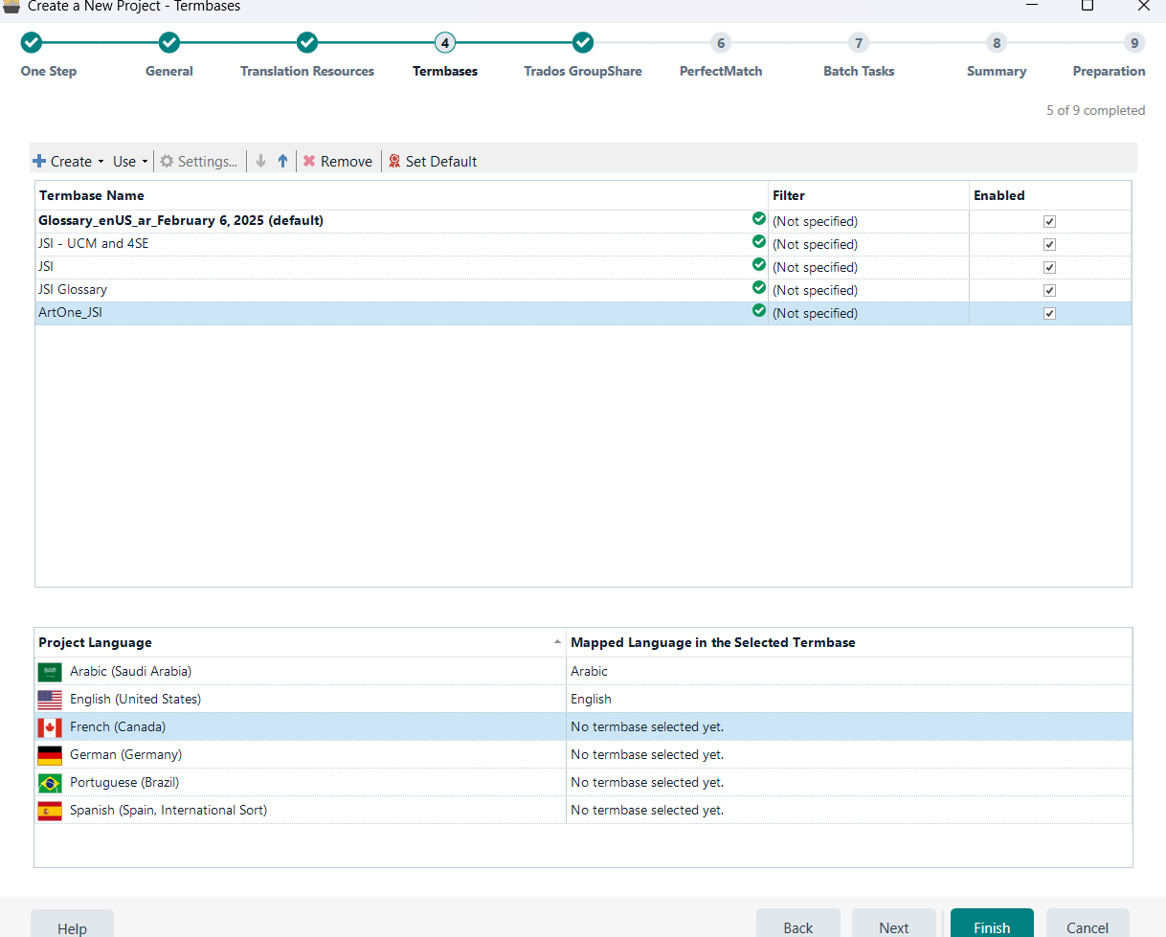Click Mapped Language in the Selected Termbase header
Image resolution: width=1166 pixels, height=937 pixels.
click(x=849, y=642)
